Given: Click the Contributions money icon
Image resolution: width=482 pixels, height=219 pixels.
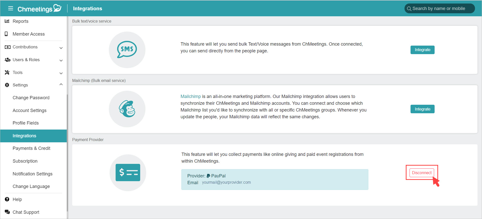Looking at the screenshot, I should point(8,47).
